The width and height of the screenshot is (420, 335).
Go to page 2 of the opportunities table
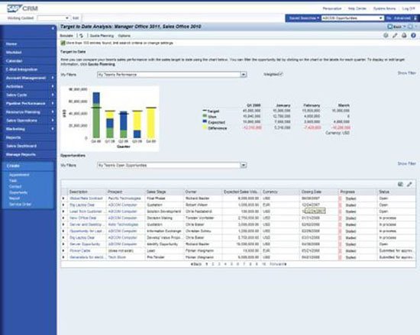[x=213, y=264]
